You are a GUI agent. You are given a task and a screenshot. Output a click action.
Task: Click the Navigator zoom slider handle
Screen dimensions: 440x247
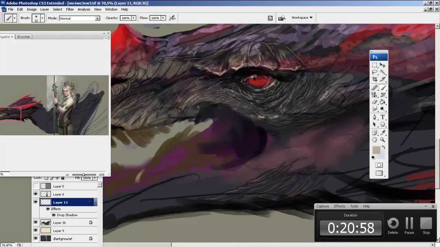84,175
